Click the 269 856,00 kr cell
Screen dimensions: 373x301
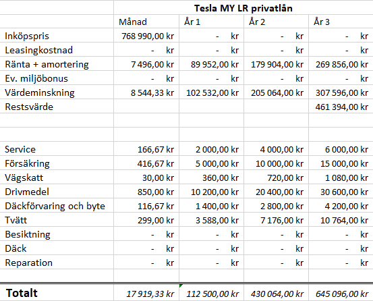(x=341, y=64)
